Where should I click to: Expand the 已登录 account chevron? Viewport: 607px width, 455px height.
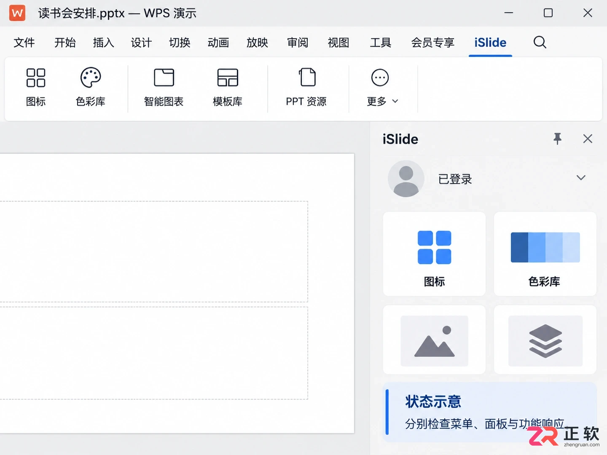[581, 178]
